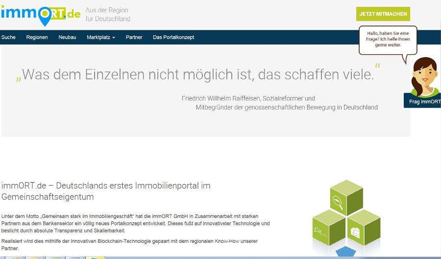Click the immORT.de logo
The height and width of the screenshot is (259, 441).
pos(41,16)
